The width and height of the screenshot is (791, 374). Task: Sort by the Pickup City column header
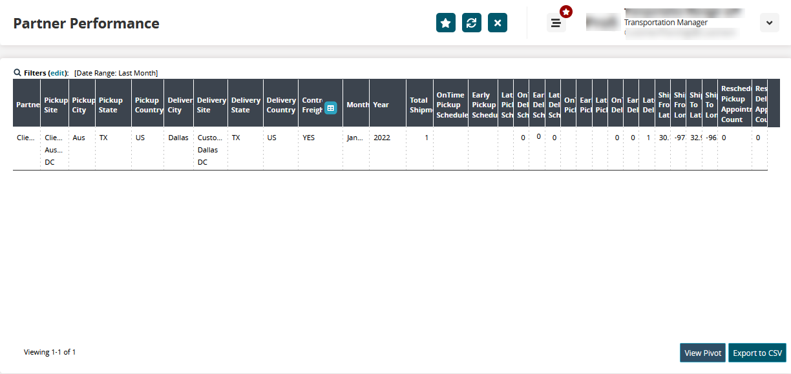click(83, 103)
